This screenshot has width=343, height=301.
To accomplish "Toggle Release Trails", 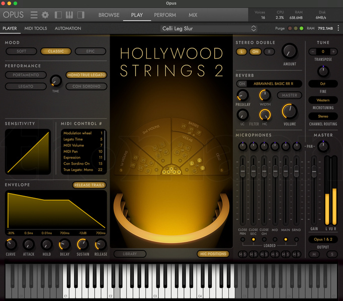I will click(89, 185).
